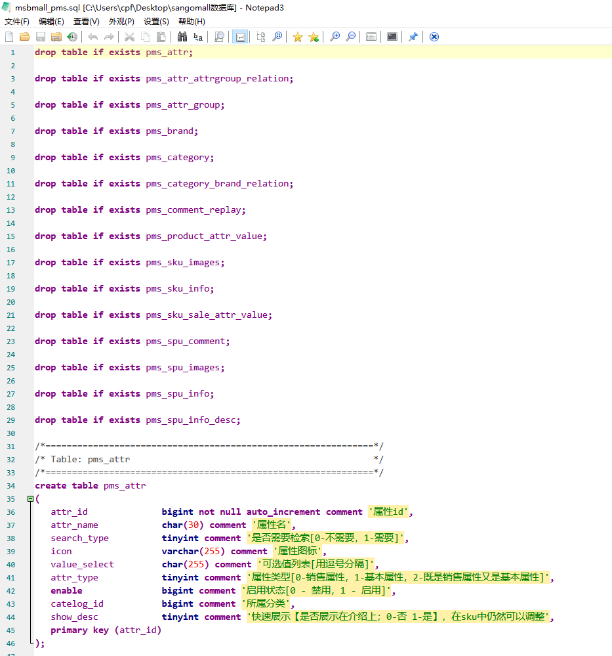
Task: Click 'pms_sku_images' on line 17
Action: click(x=182, y=263)
